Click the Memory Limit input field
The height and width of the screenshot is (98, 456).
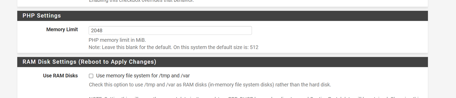[170, 30]
